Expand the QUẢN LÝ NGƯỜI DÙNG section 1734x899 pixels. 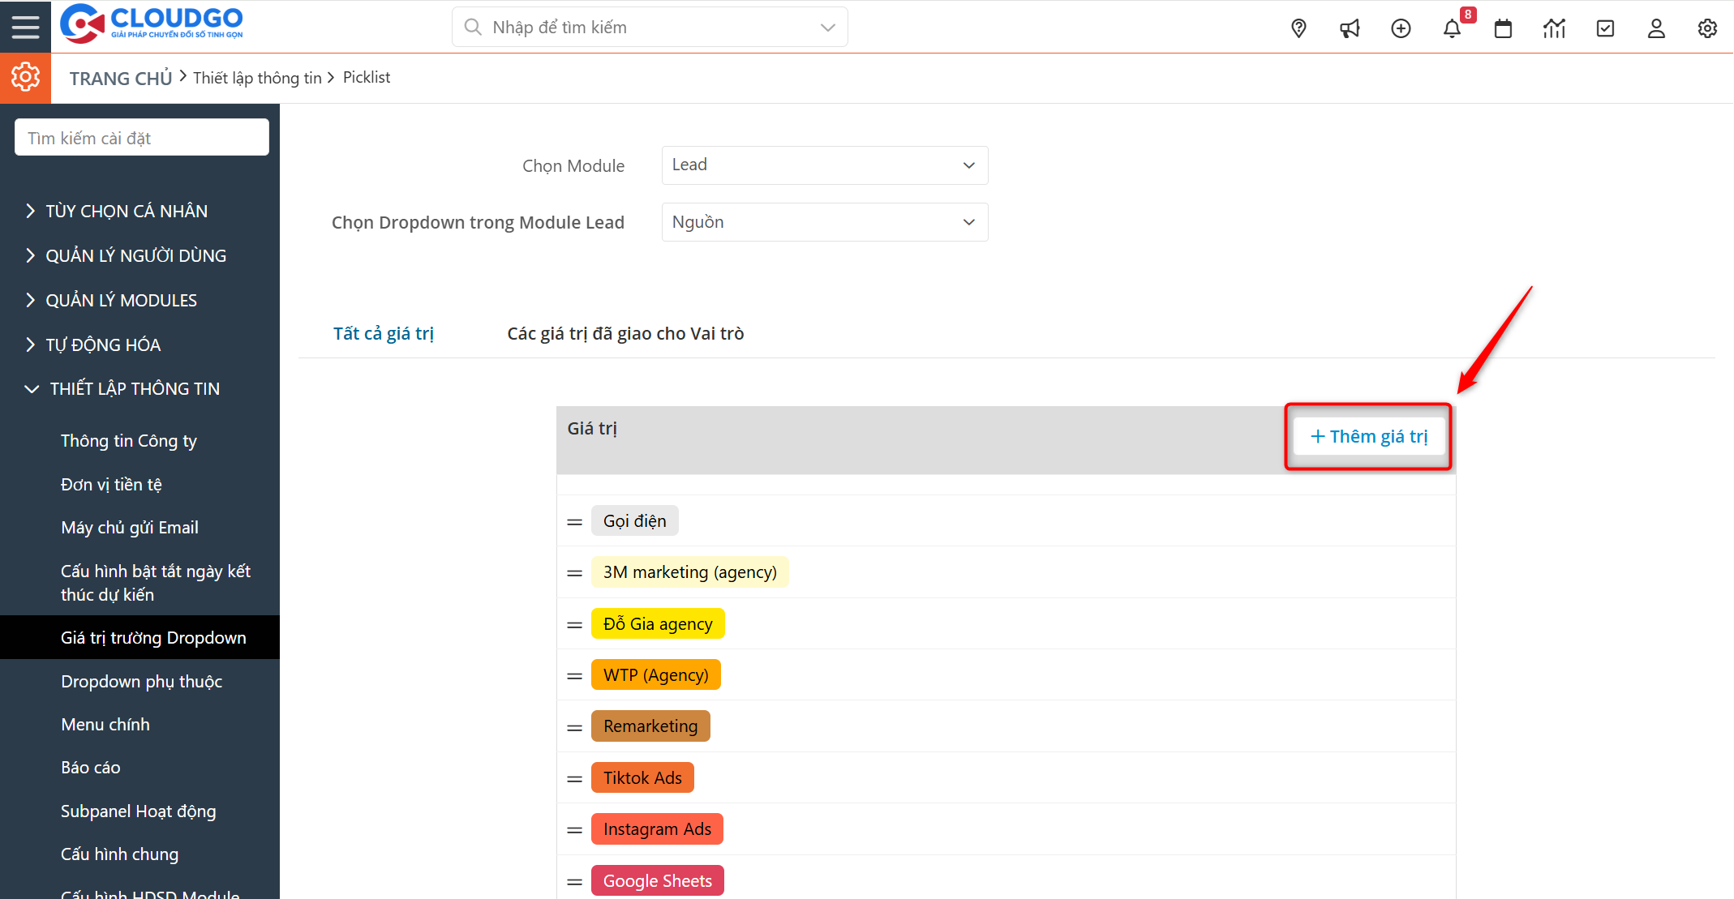point(135,255)
